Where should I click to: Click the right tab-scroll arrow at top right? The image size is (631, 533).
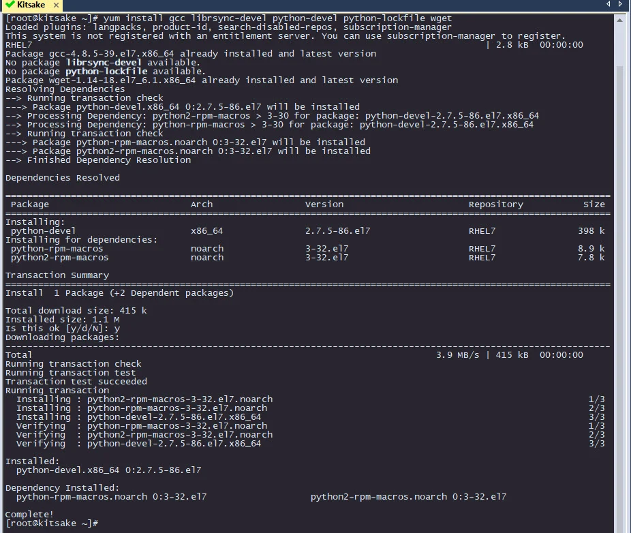(x=620, y=4)
